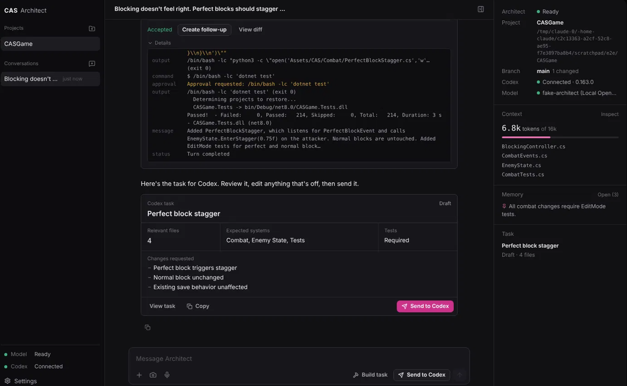
Task: Click the Draft label on the task card
Action: click(445, 204)
